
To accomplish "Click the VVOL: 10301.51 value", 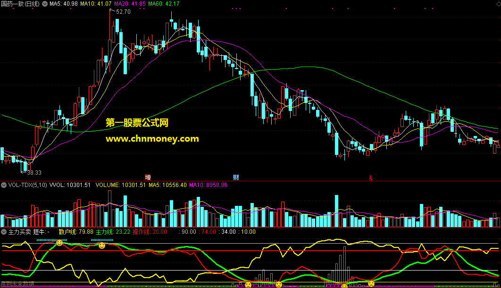I will coord(70,185).
